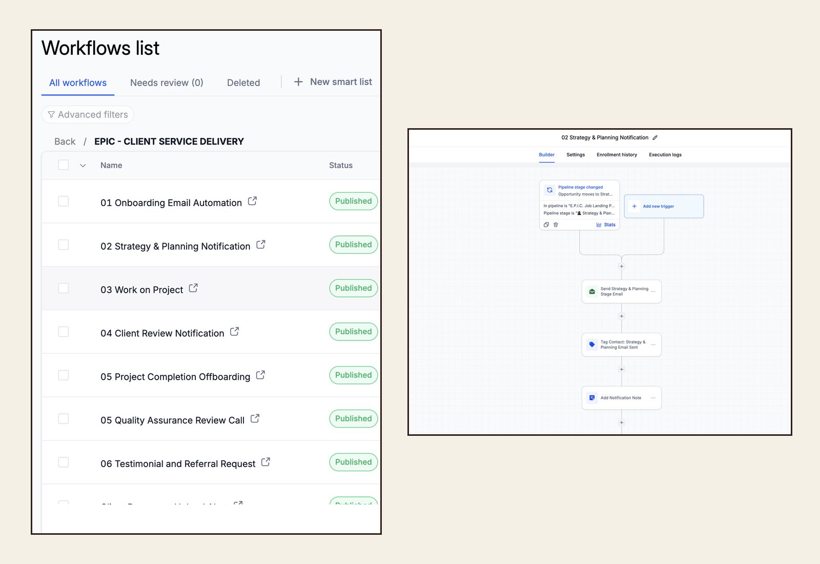Open 04 Client Review Notification external link icon
This screenshot has width=820, height=564.
235,332
